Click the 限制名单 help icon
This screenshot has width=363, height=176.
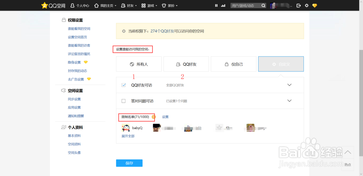[x=153, y=117]
